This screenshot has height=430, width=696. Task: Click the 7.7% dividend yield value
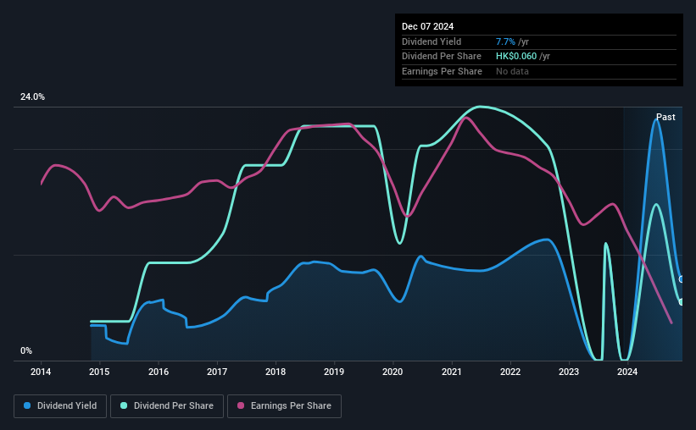pyautogui.click(x=505, y=41)
